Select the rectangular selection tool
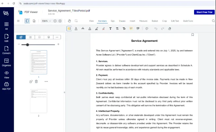The image size is (216, 132). tap(76, 21)
